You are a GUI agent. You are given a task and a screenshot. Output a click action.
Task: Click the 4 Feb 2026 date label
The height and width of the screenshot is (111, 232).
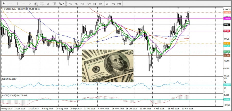(x=159, y=108)
